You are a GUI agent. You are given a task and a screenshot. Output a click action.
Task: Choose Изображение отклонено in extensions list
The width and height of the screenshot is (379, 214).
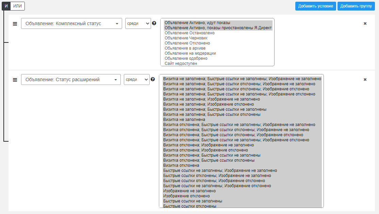186,196
